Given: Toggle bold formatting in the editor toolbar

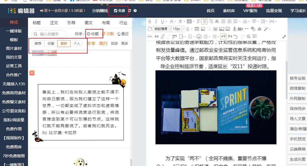Looking at the screenshot, I should (x=150, y=22).
